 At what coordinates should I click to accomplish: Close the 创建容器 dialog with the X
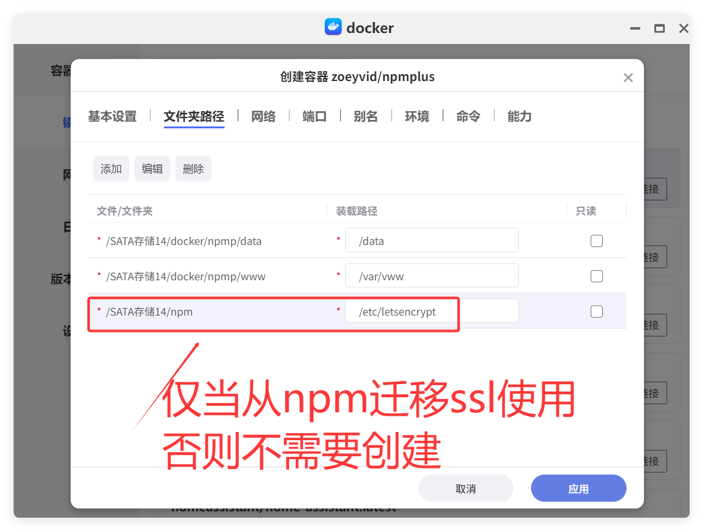point(628,76)
